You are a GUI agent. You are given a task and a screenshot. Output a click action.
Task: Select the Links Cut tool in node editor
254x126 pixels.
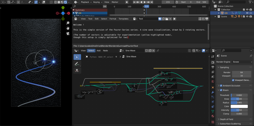(x=77, y=71)
